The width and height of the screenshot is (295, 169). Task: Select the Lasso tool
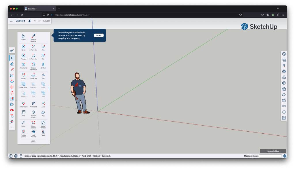click(23, 36)
